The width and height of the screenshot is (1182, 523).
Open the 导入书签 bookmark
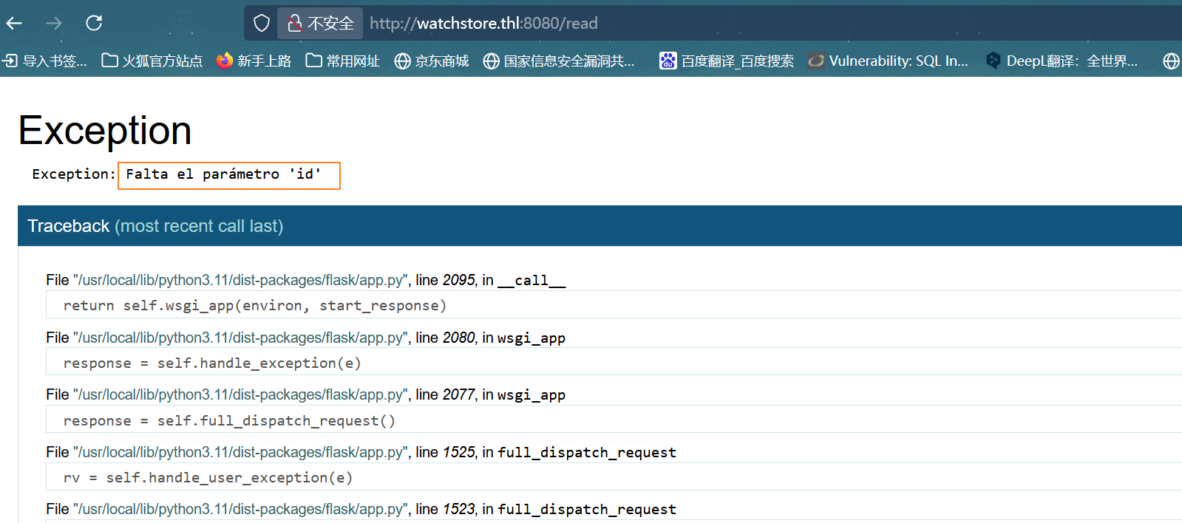point(45,61)
